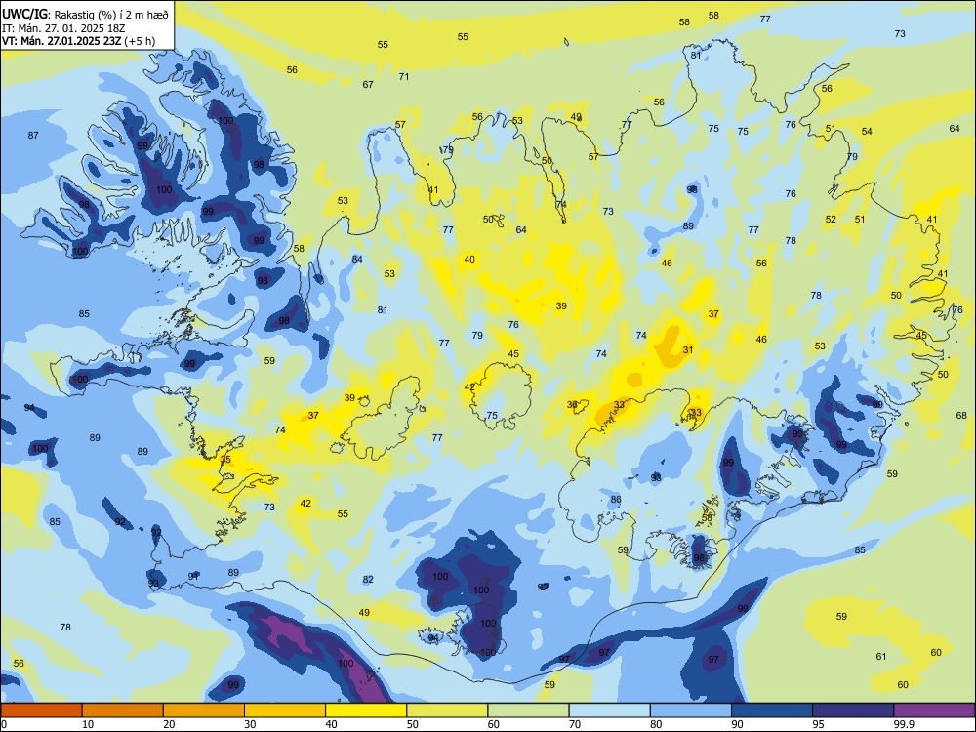Viewport: 976px width, 732px height.
Task: Select the '87' value over the western sea
Action: [x=33, y=135]
